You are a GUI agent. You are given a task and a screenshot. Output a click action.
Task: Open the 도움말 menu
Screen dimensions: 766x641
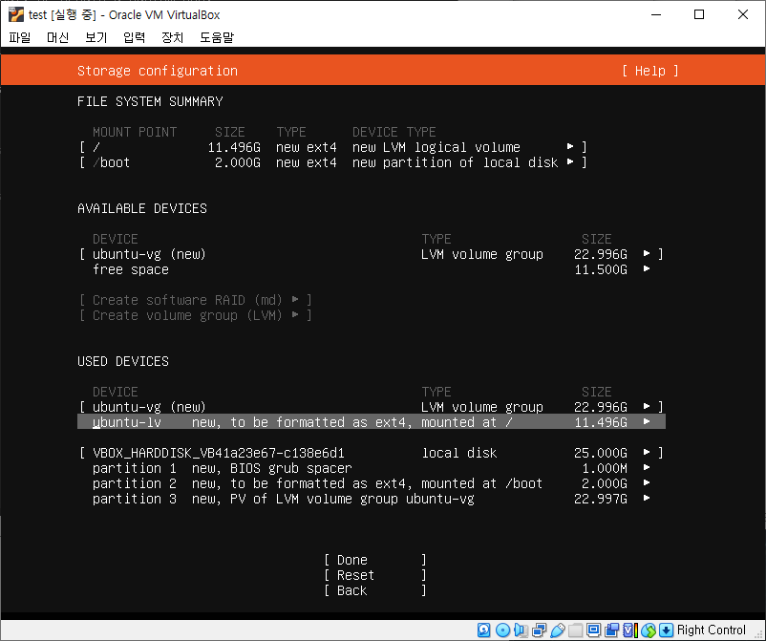tap(217, 37)
